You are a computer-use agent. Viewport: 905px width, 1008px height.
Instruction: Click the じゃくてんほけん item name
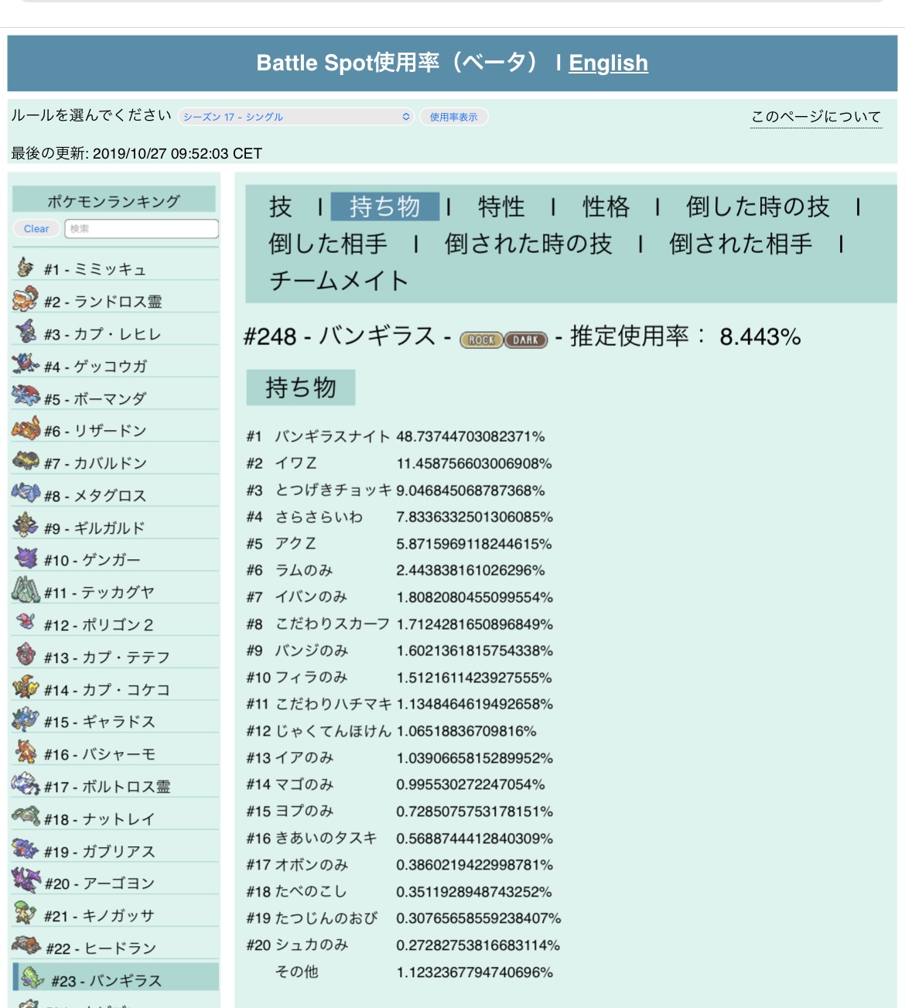(333, 731)
